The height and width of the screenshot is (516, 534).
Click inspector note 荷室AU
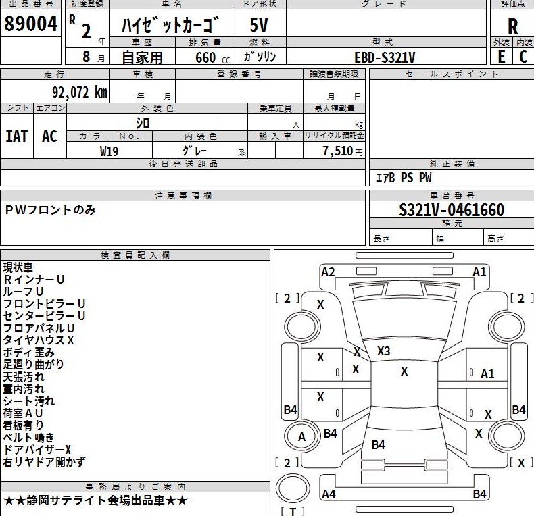(23, 413)
